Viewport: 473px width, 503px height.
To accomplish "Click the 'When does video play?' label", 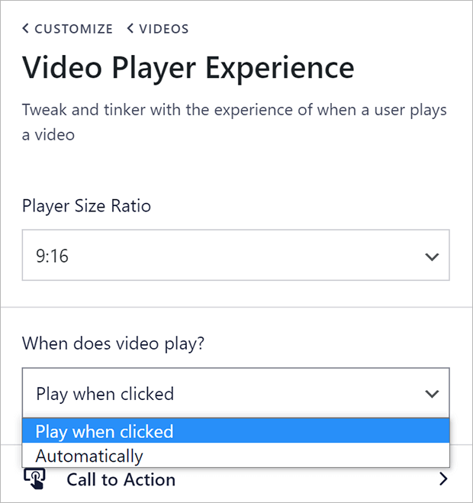I will [x=113, y=344].
